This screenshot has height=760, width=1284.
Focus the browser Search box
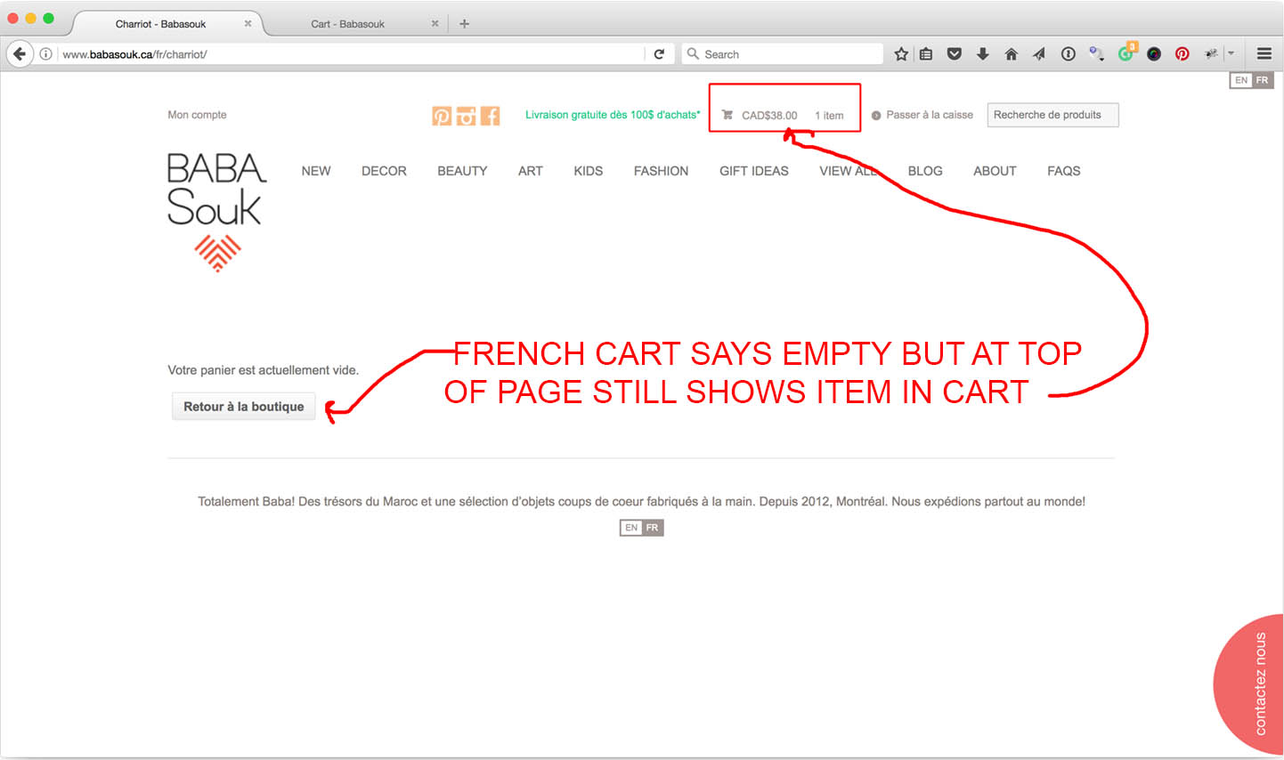[x=783, y=54]
